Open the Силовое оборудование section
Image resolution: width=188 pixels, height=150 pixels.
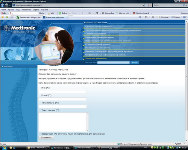point(96,34)
